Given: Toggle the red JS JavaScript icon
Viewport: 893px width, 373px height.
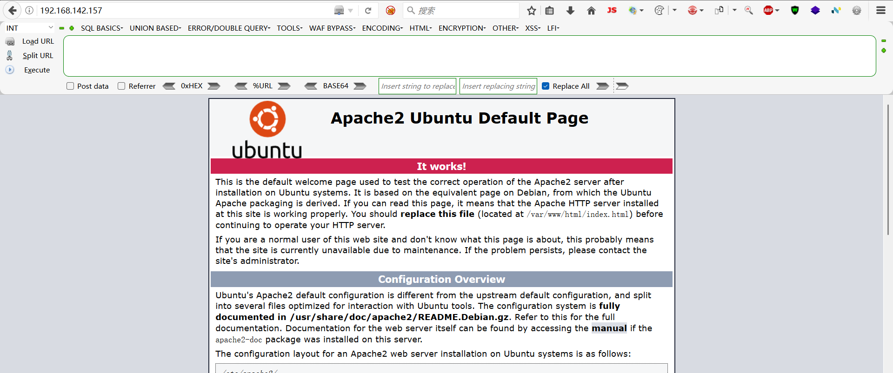Looking at the screenshot, I should [x=612, y=10].
